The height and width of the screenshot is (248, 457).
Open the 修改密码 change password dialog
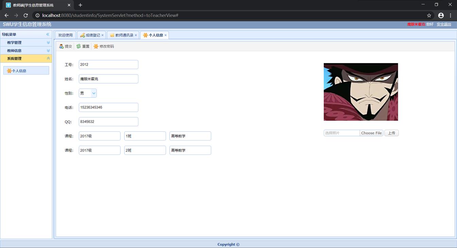pos(104,46)
